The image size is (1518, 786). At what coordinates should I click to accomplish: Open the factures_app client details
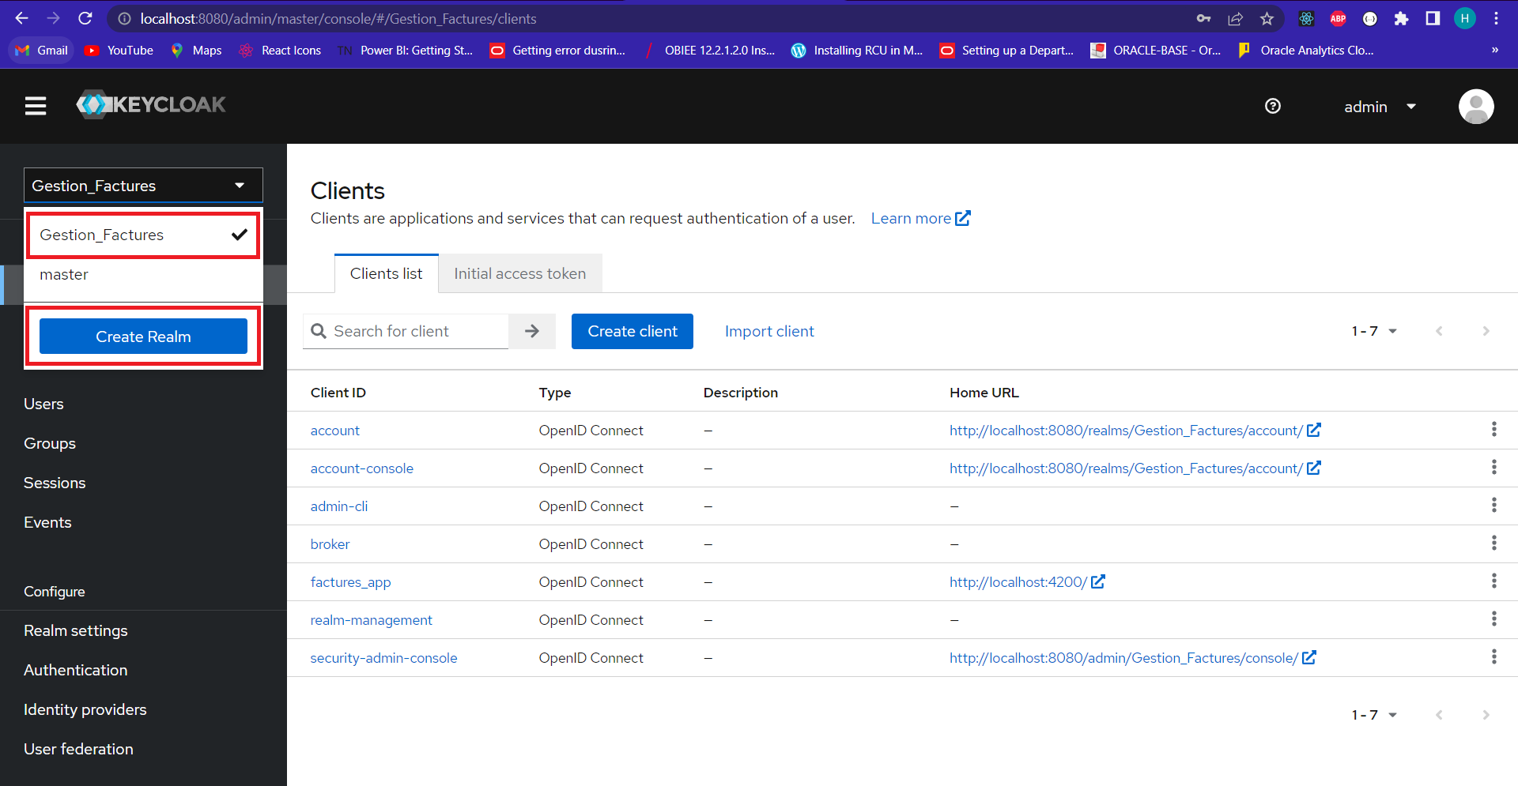(x=350, y=581)
